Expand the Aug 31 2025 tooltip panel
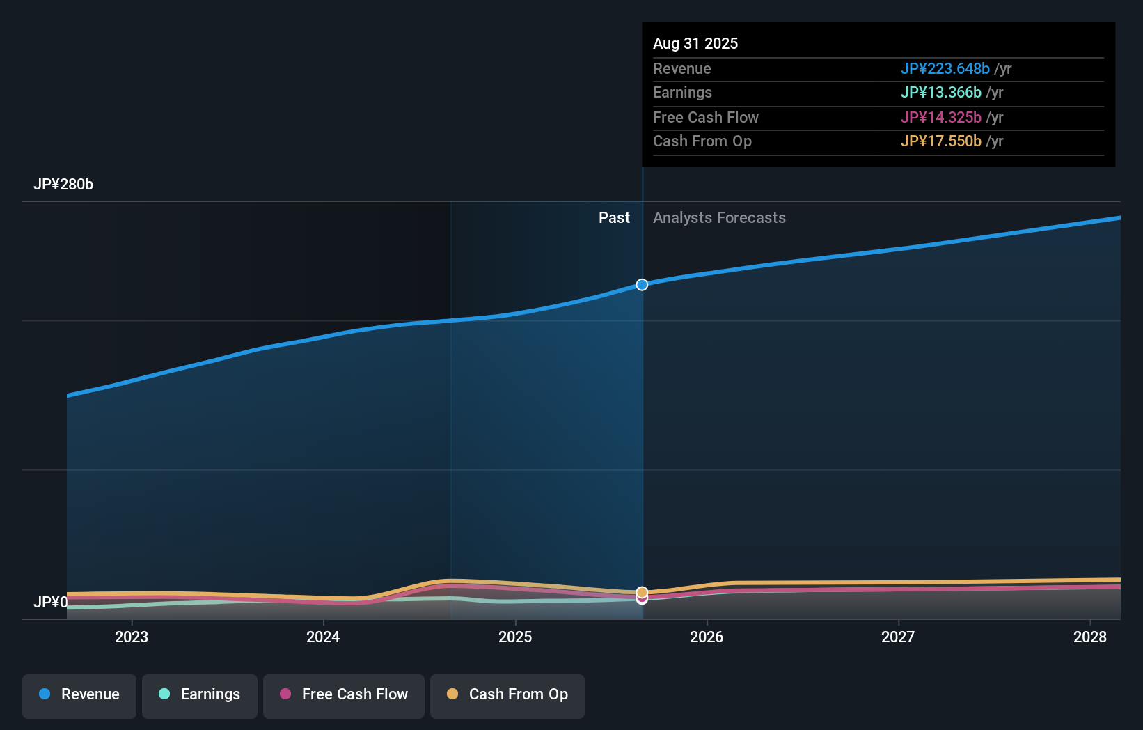 click(695, 43)
